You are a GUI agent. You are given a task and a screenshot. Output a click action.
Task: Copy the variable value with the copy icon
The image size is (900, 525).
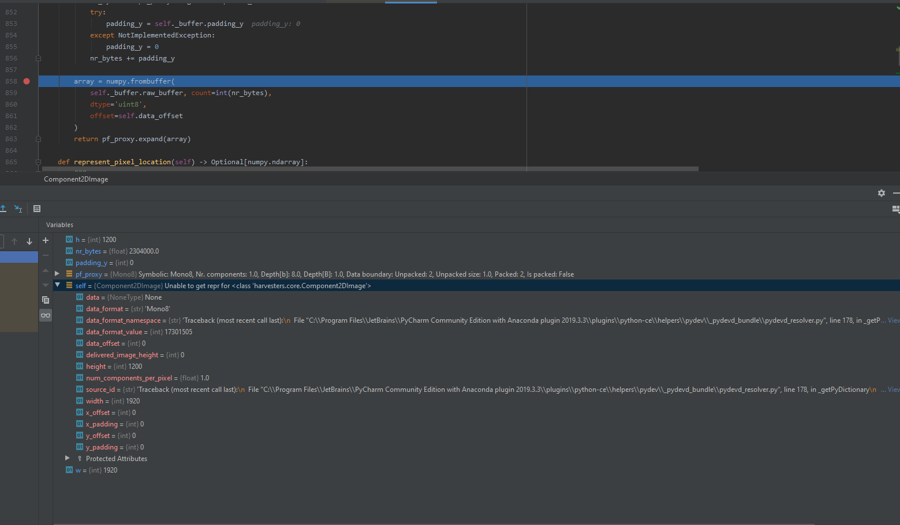[x=46, y=300]
